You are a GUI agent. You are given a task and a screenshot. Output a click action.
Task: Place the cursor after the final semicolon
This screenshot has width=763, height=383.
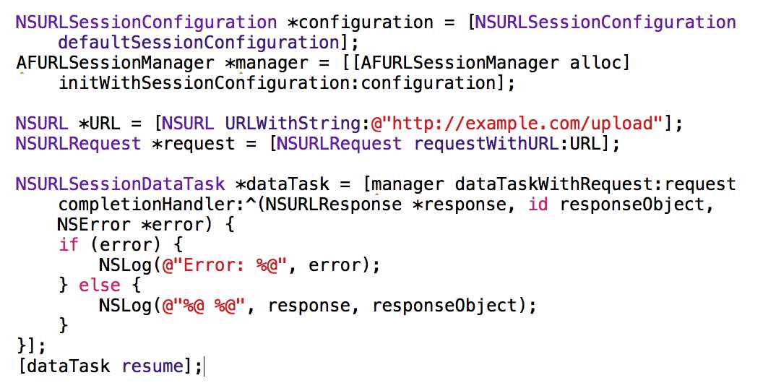204,366
